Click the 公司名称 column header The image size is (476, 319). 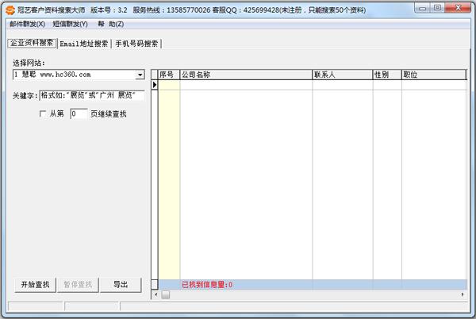pyautogui.click(x=245, y=75)
